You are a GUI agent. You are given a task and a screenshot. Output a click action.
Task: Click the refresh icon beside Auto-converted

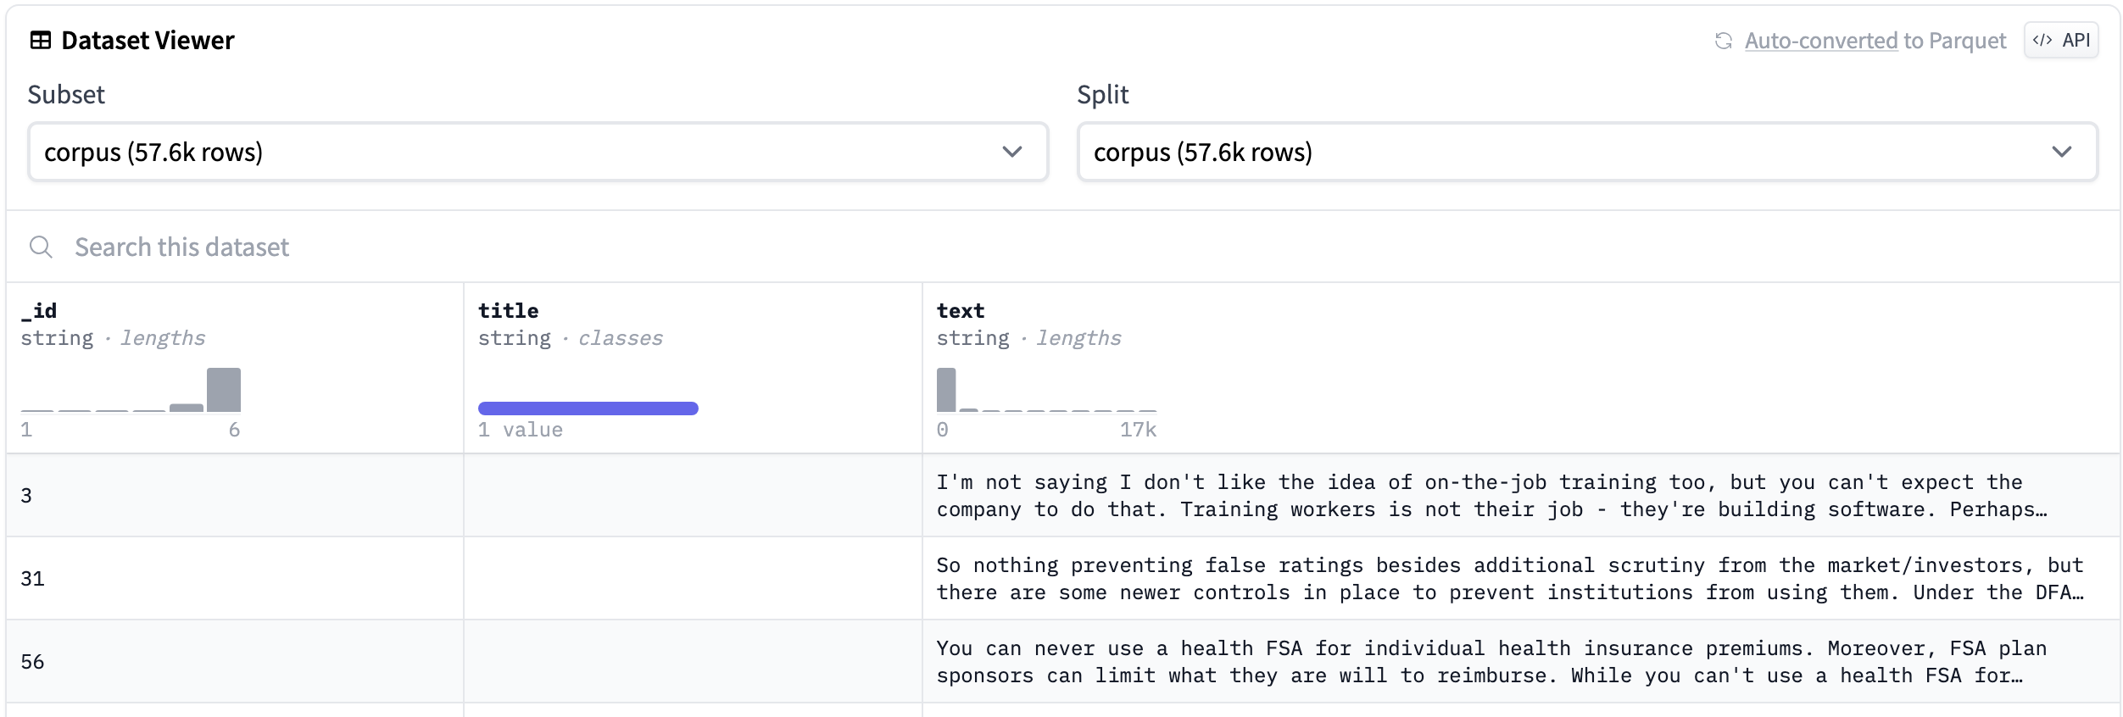(x=1723, y=41)
